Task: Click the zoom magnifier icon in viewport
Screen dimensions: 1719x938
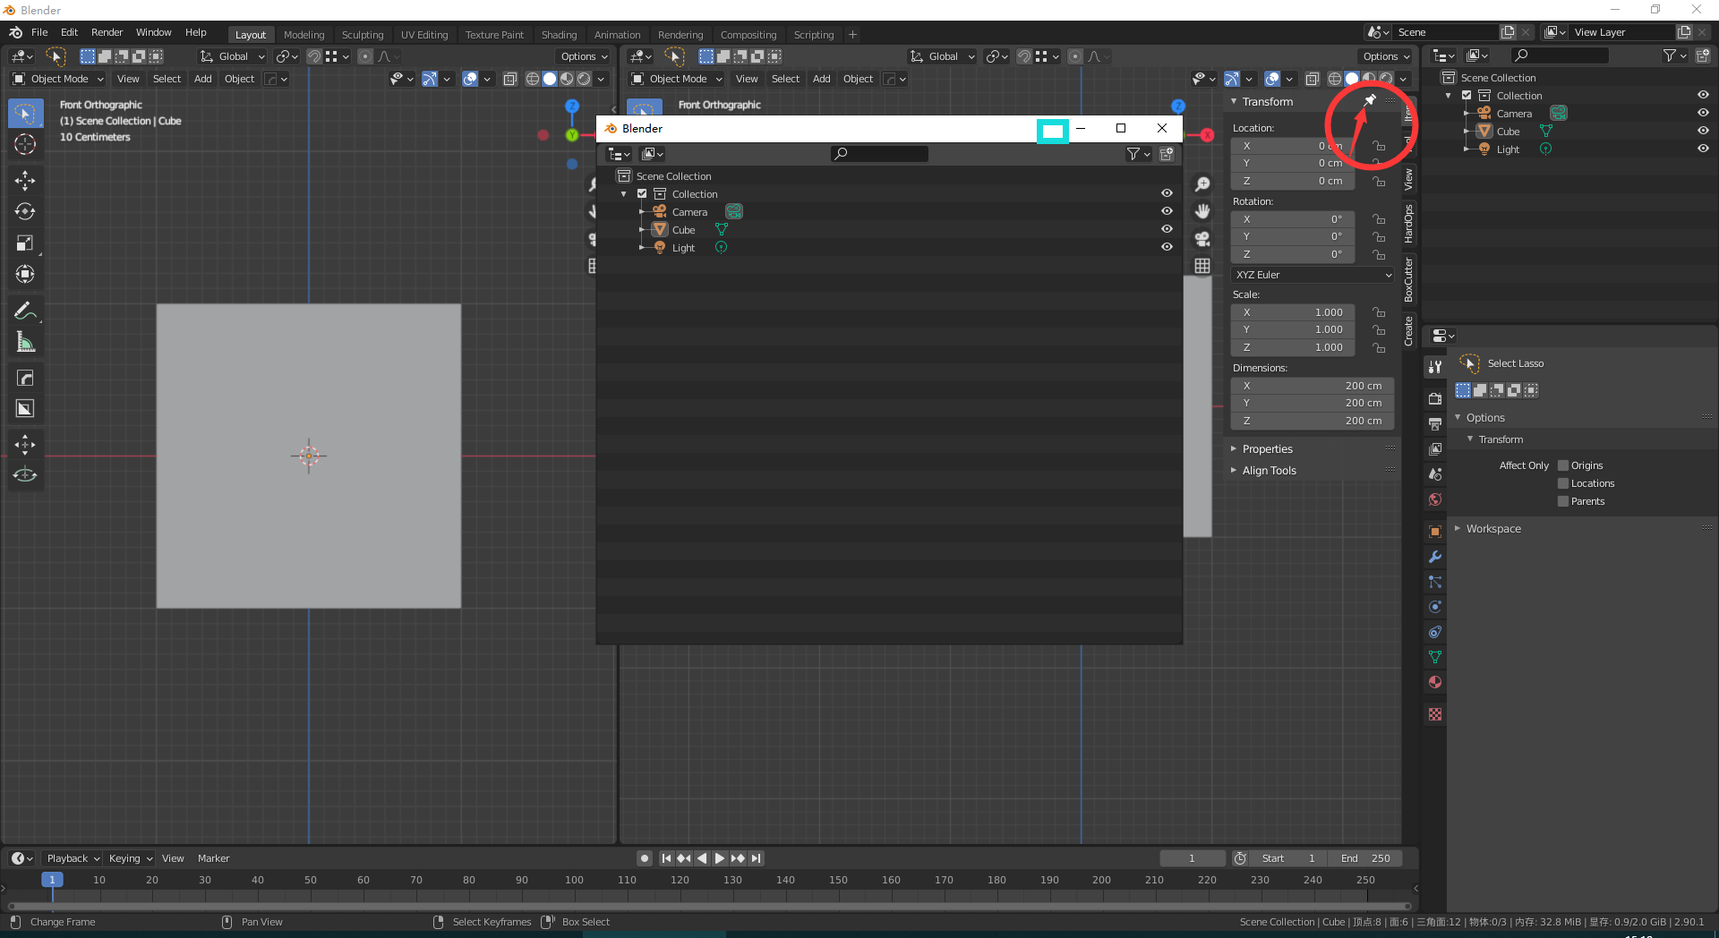Action: click(1202, 184)
